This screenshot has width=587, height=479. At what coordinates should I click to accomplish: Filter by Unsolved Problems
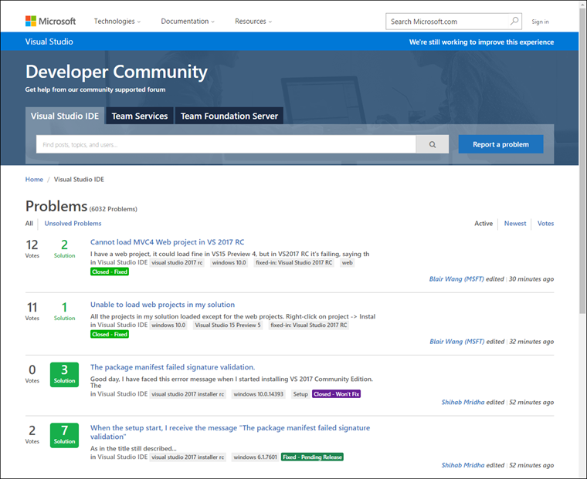click(73, 223)
